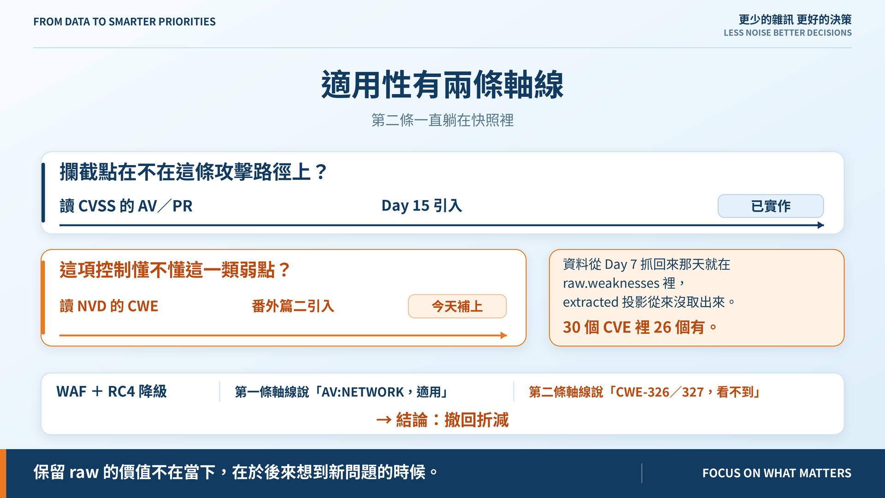Click the subtitle 第二條一直躺在快照裡
This screenshot has height=498, width=885.
(442, 120)
